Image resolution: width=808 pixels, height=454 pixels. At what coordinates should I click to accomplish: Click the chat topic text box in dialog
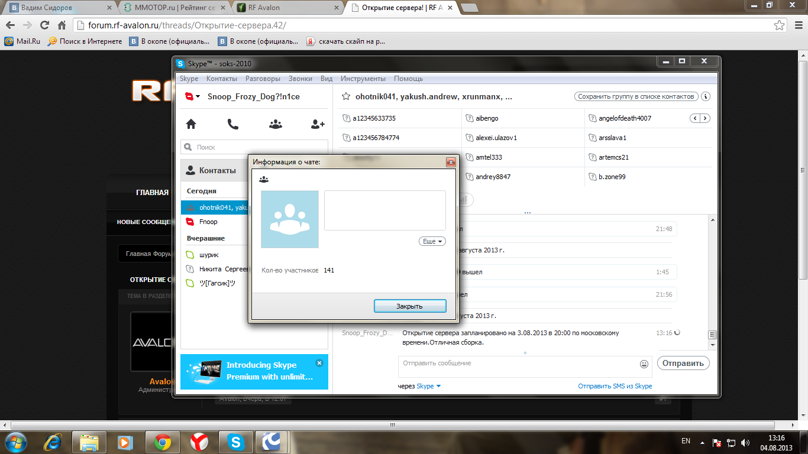(385, 210)
